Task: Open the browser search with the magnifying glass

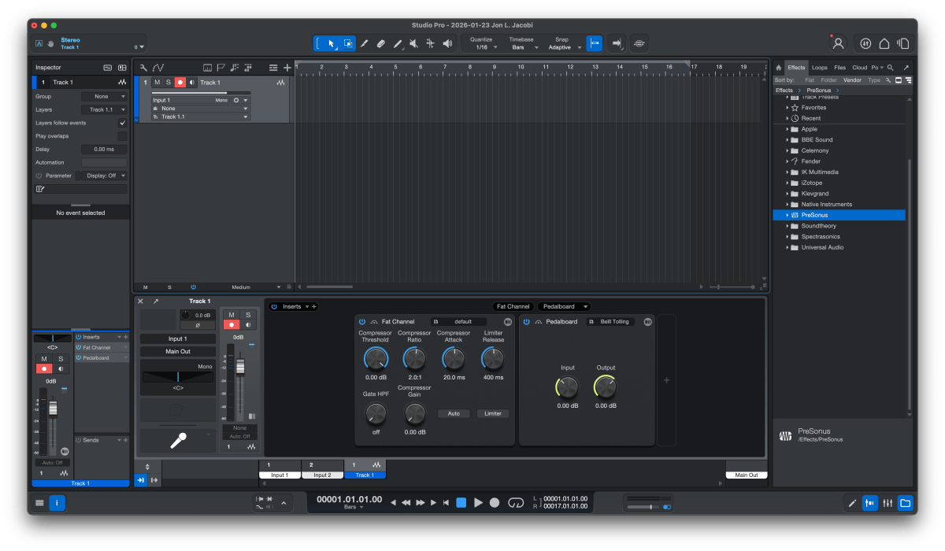Action: [x=891, y=67]
